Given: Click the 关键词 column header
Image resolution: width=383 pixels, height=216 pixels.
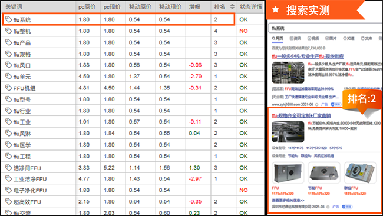Looking at the screenshot, I should click(14, 7).
